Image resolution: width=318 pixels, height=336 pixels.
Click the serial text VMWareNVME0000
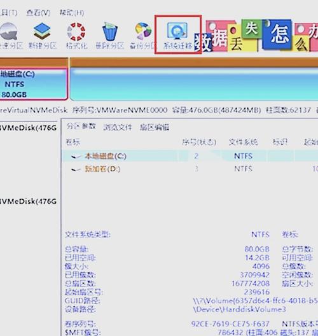coord(132,110)
